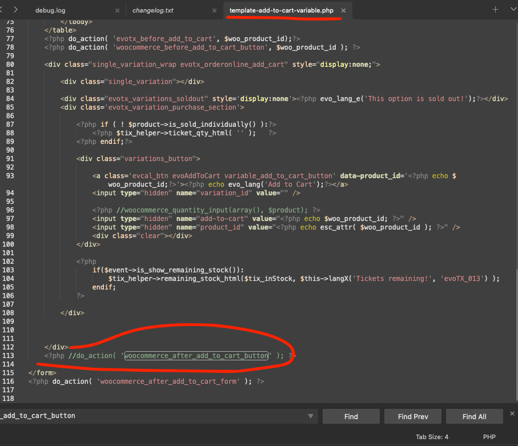Click the Find Prev button

point(412,416)
